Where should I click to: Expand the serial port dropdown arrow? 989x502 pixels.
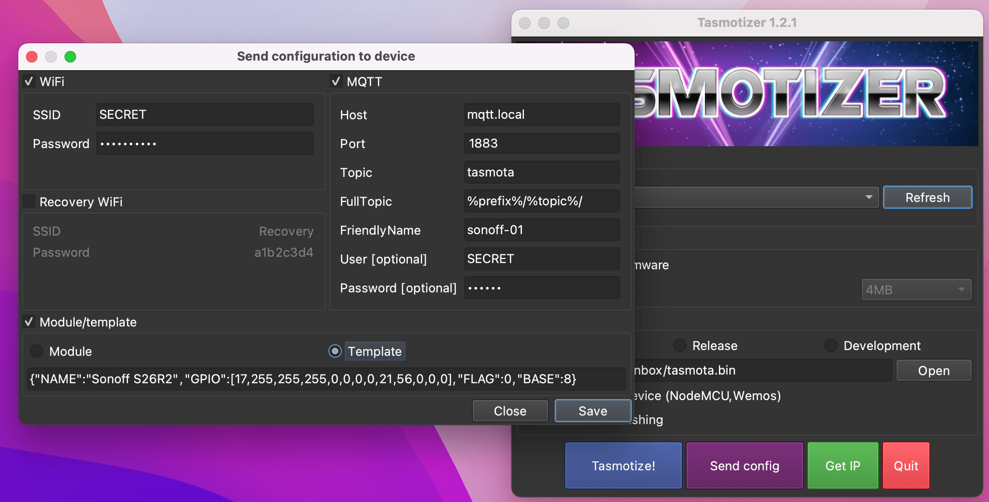869,197
